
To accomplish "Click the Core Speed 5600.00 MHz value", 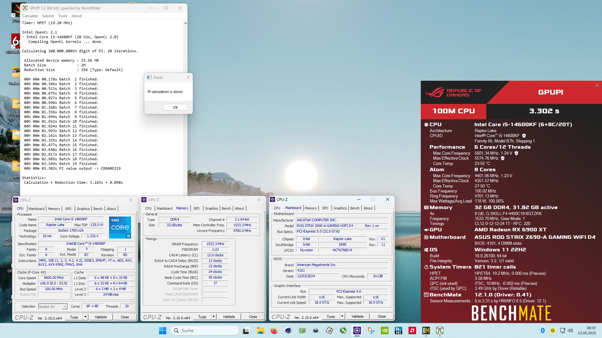I will pos(54,278).
